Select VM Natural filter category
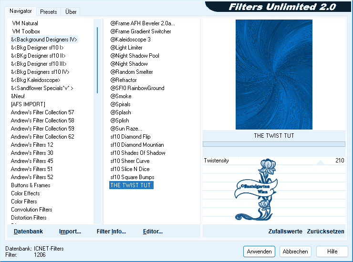This screenshot has height=262, width=353. 25,23
